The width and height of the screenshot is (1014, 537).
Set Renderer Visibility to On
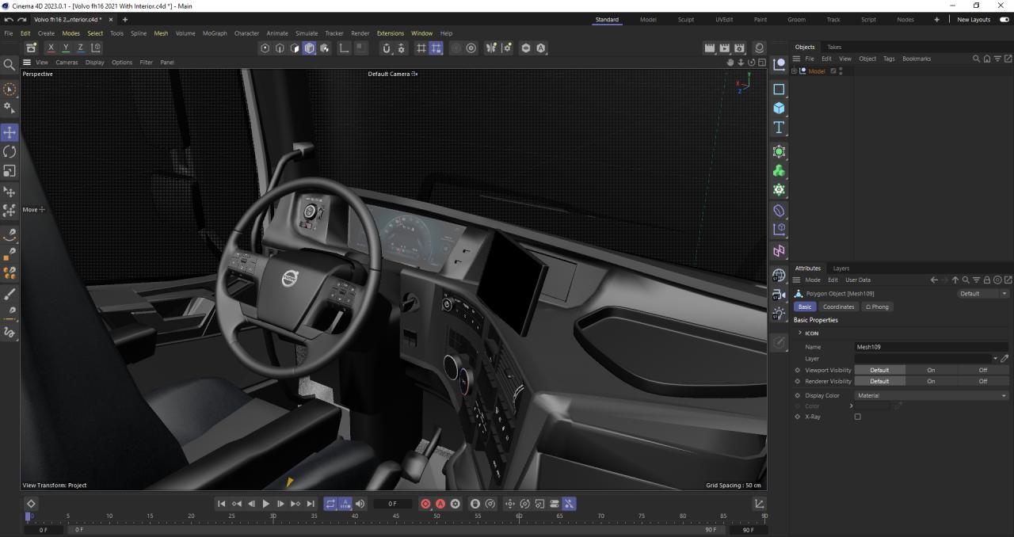tap(931, 381)
